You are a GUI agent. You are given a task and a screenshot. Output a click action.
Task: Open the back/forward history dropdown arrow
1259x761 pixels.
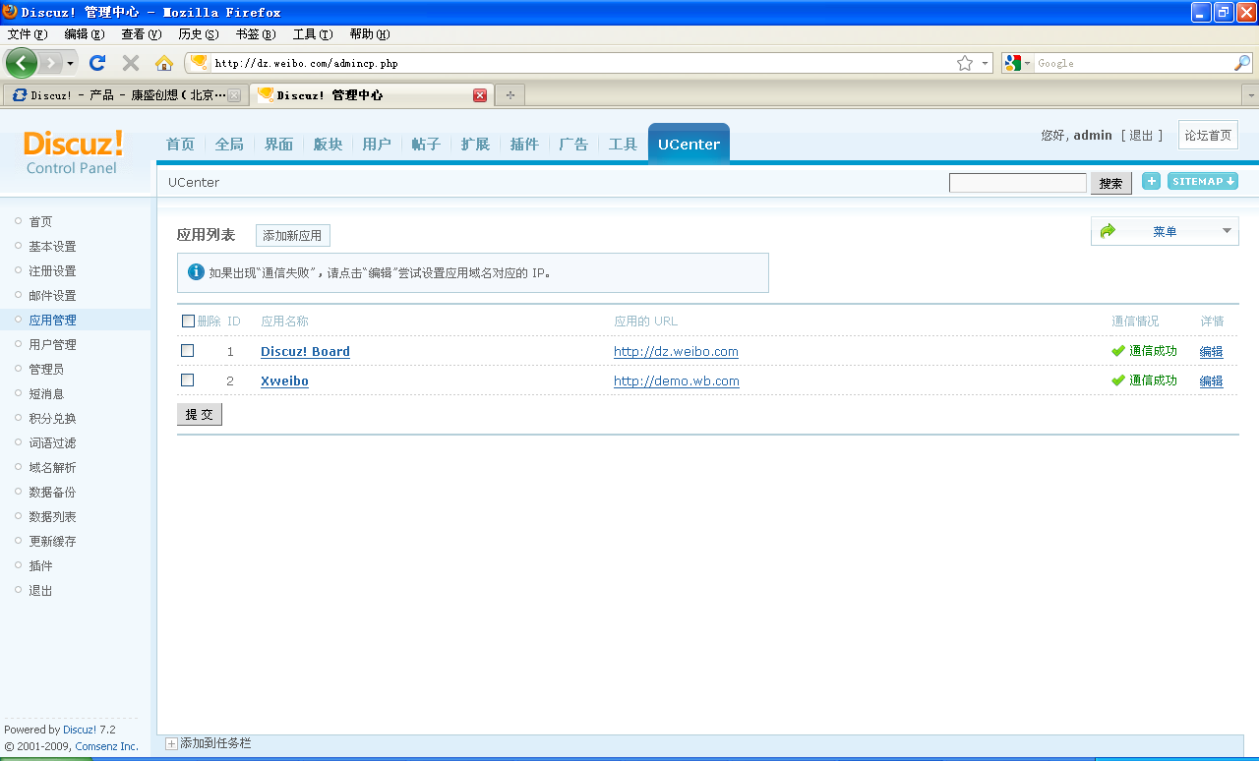(x=70, y=63)
